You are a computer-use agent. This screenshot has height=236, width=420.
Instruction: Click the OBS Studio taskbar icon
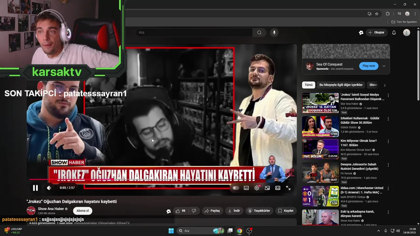point(249,231)
